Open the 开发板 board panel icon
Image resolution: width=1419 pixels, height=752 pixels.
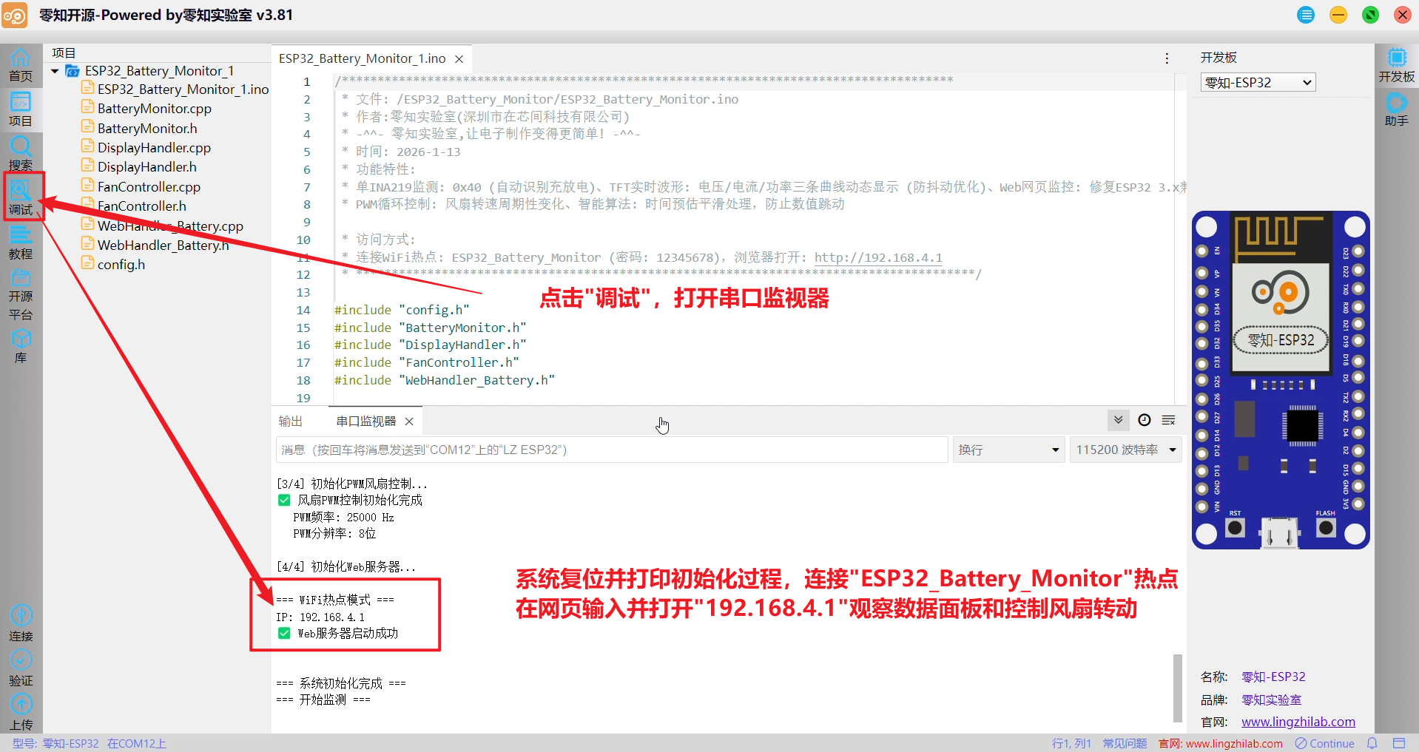(1397, 65)
